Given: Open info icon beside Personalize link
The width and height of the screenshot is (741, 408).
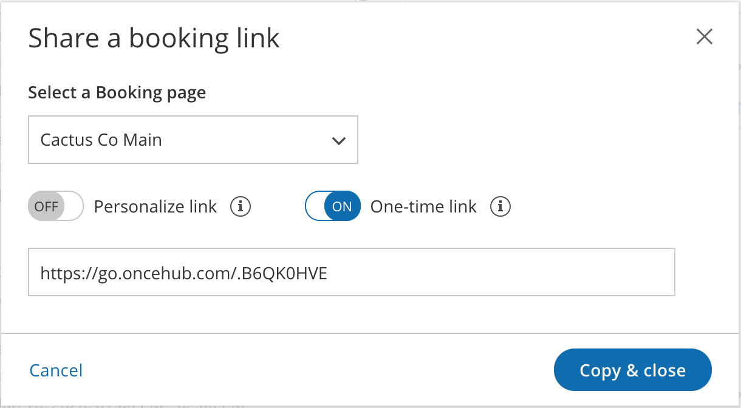Looking at the screenshot, I should click(241, 206).
